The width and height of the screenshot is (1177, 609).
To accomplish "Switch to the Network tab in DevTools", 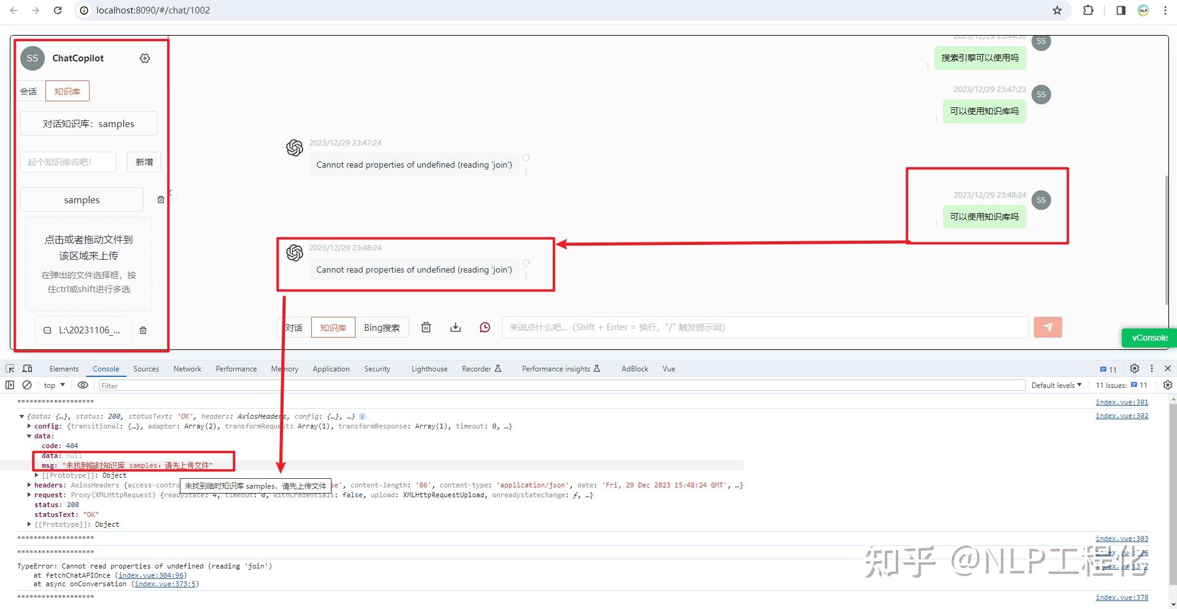I will [187, 368].
